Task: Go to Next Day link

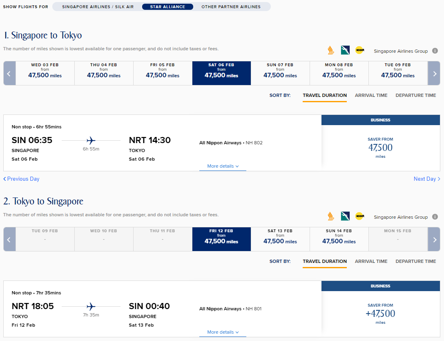Action: (427, 179)
